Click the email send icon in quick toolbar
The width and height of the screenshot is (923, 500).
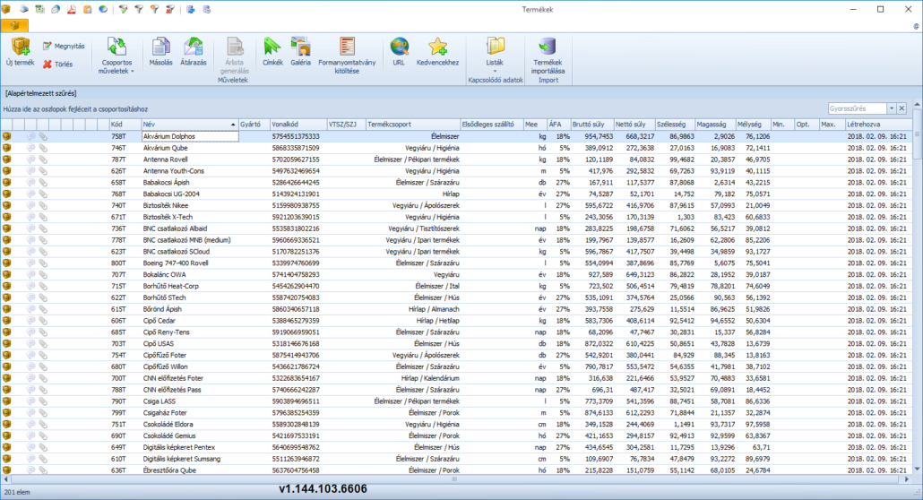coord(56,10)
